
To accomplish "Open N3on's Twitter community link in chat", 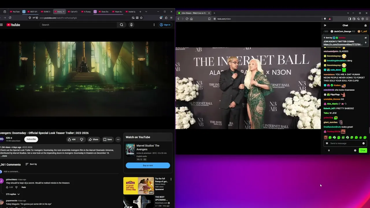I will [x=343, y=44].
